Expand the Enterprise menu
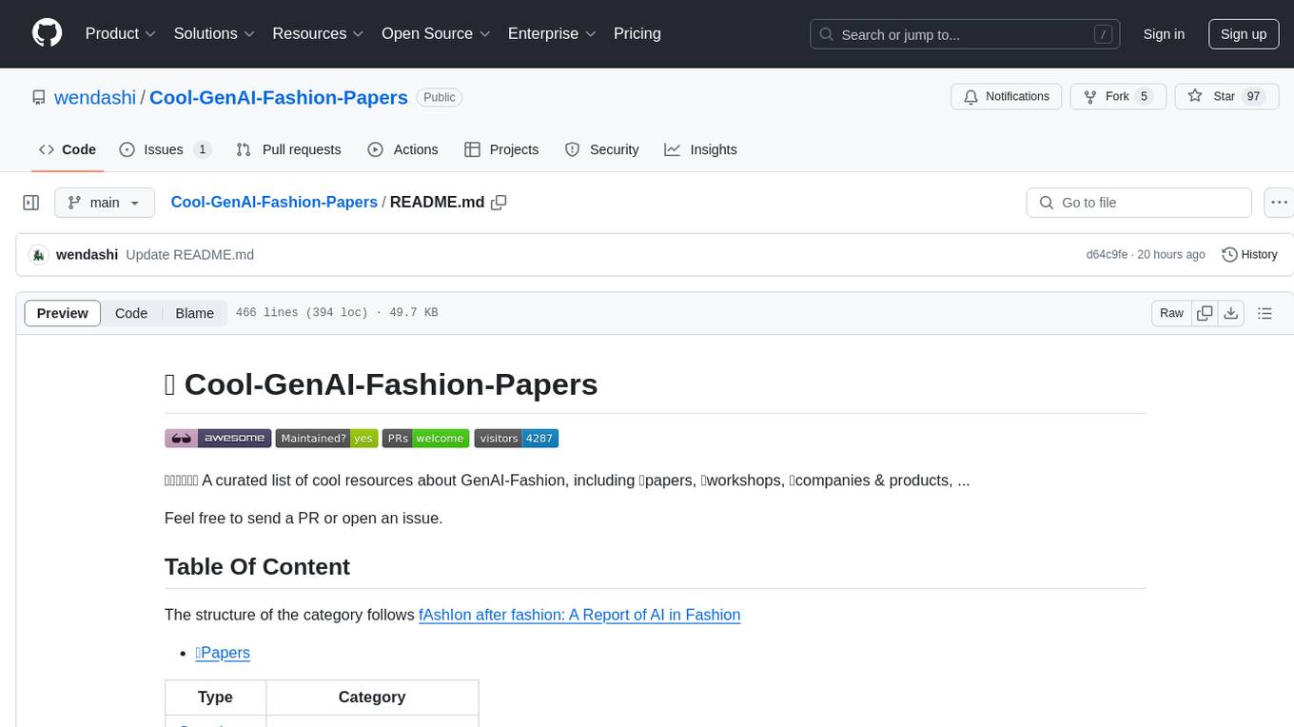 pyautogui.click(x=552, y=33)
